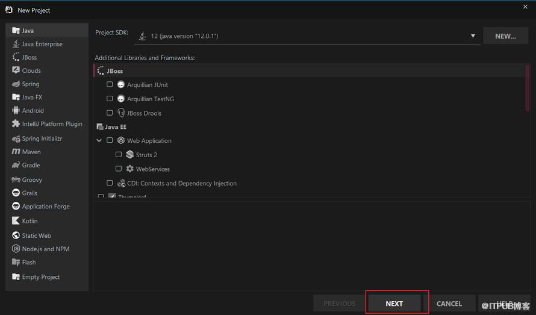The height and width of the screenshot is (315, 536).
Task: Choose the Node.js and NPM icon
Action: click(16, 249)
